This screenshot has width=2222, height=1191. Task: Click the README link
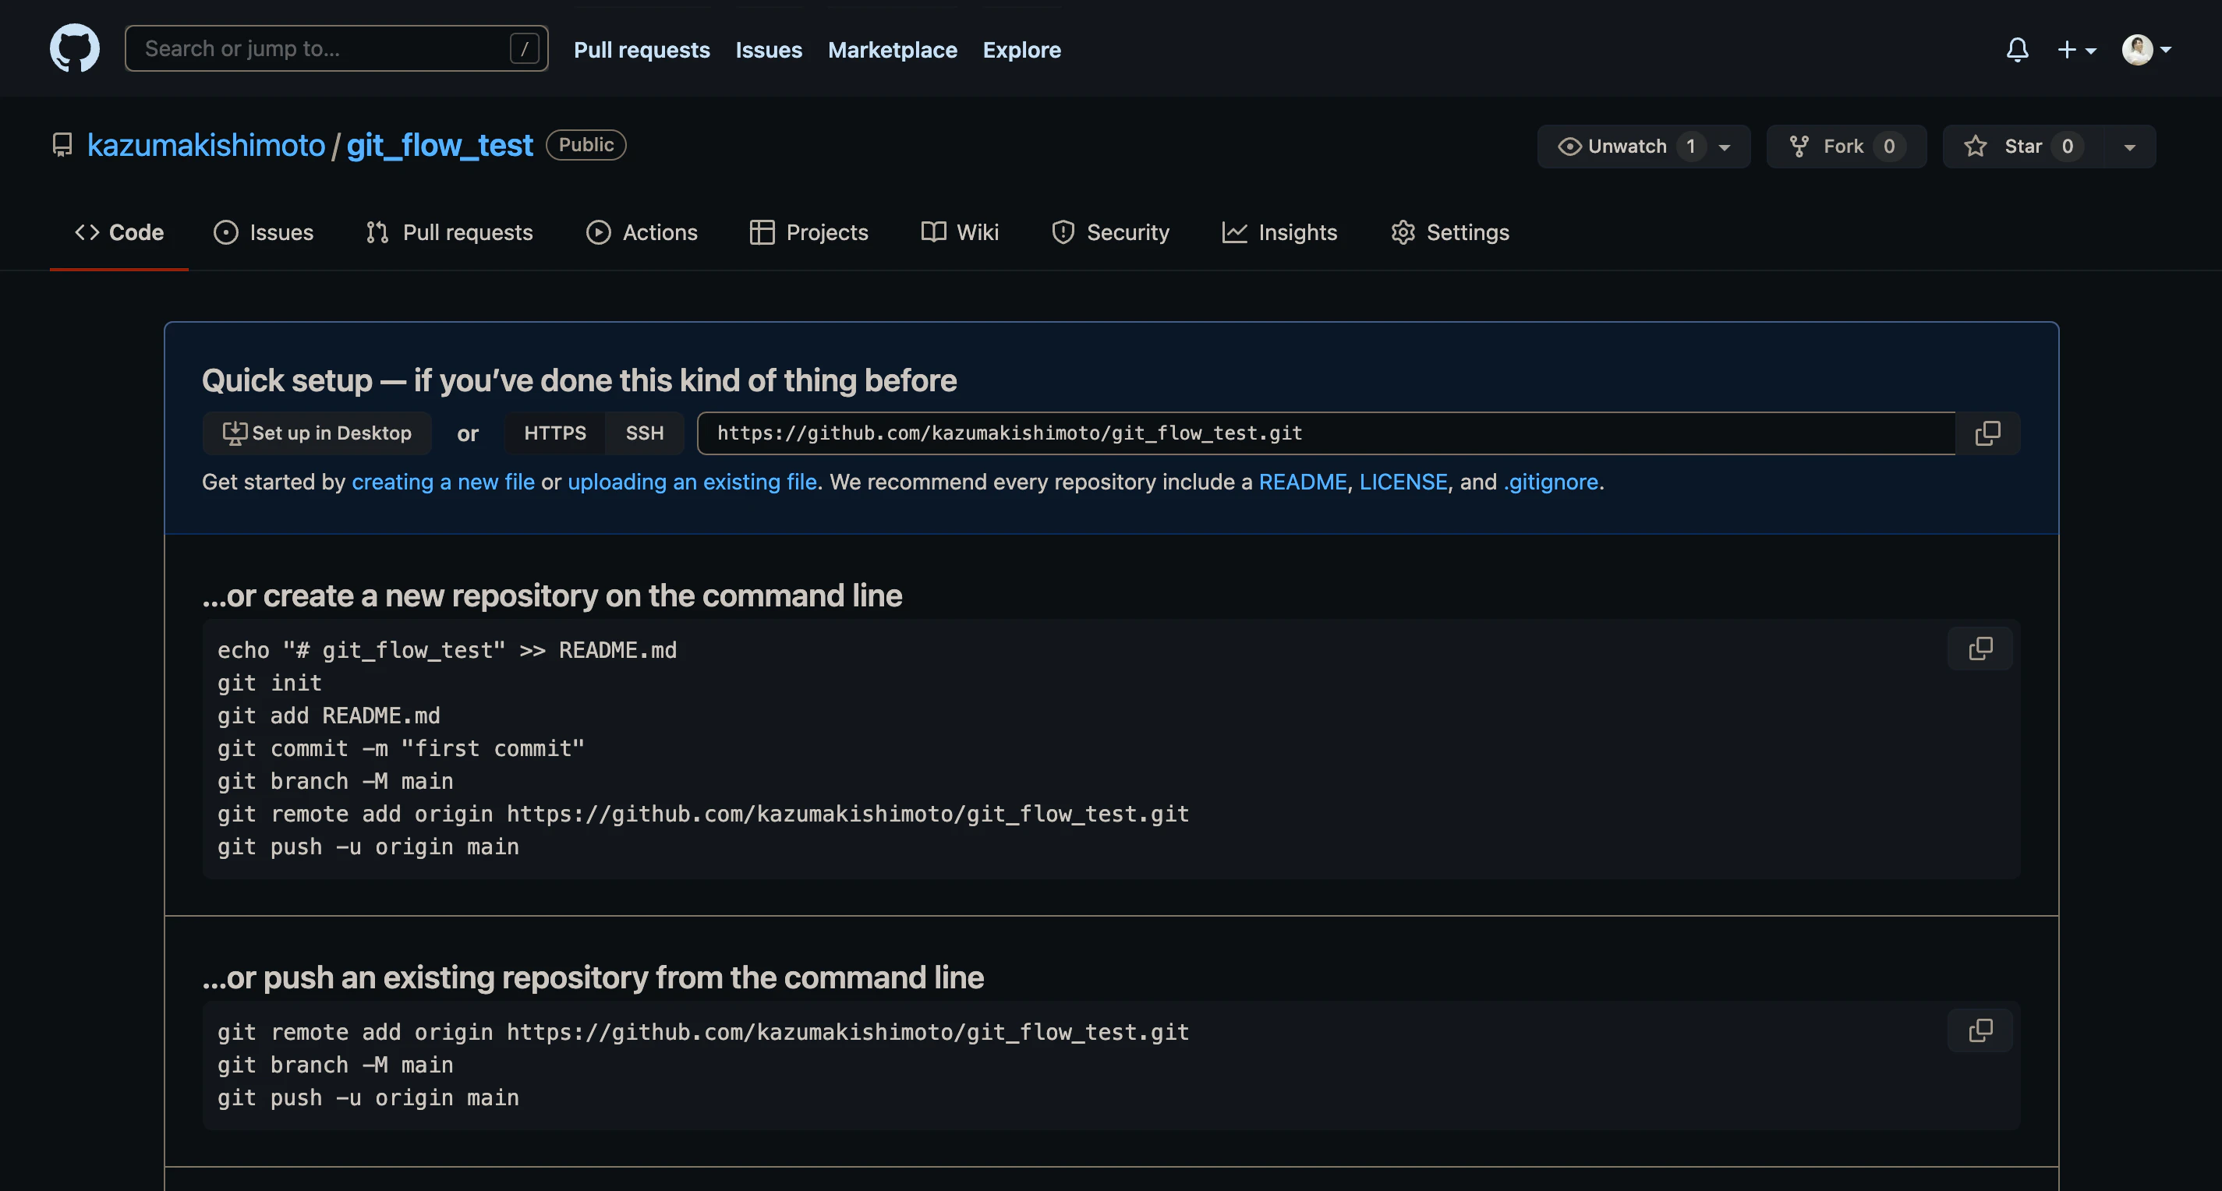[1303, 482]
